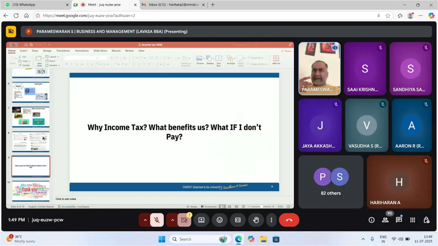Click the yellow presentation icon beside presenter name
The height and width of the screenshot is (246, 438).
(x=11, y=31)
